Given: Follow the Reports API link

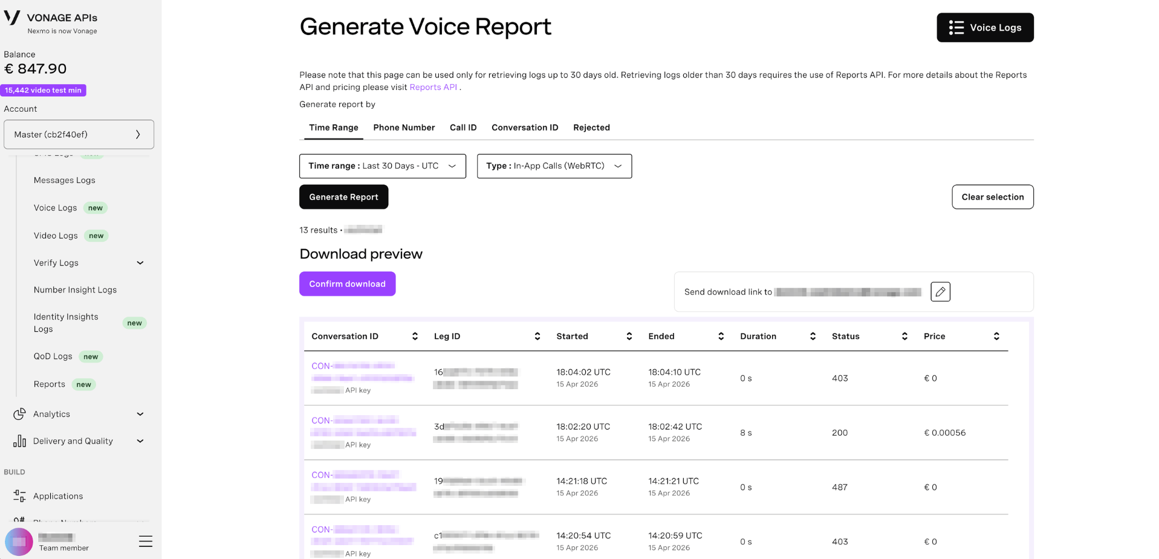Looking at the screenshot, I should [433, 87].
